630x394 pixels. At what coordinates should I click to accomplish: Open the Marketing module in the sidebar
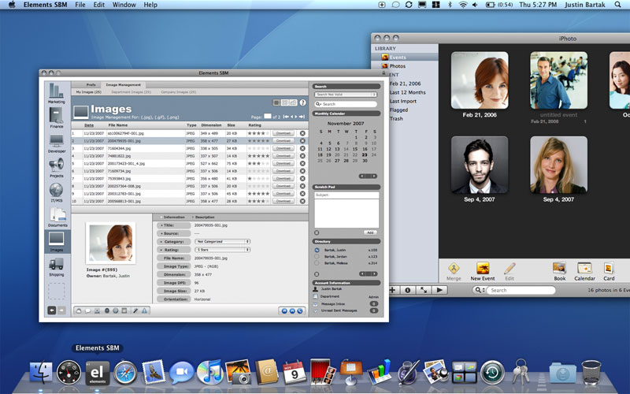(x=57, y=92)
